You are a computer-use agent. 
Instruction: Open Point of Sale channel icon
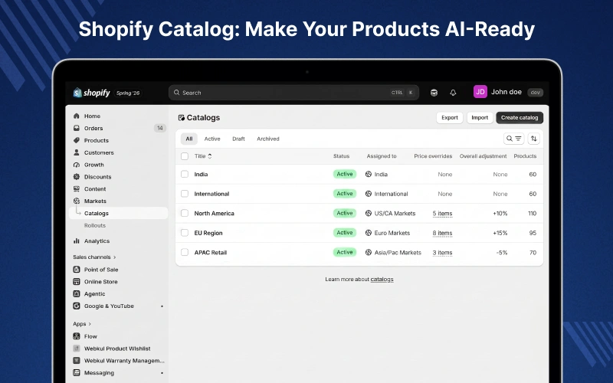coord(77,270)
